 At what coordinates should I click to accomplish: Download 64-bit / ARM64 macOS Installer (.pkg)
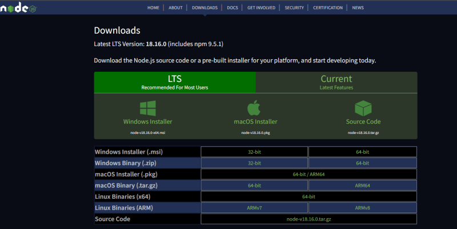coord(308,174)
